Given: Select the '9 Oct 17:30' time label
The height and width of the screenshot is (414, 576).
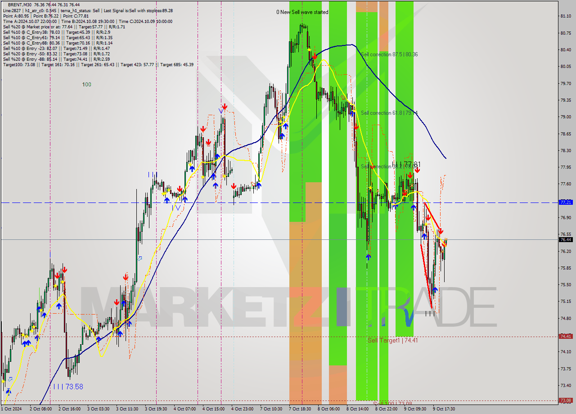Looking at the screenshot, I should [x=444, y=409].
